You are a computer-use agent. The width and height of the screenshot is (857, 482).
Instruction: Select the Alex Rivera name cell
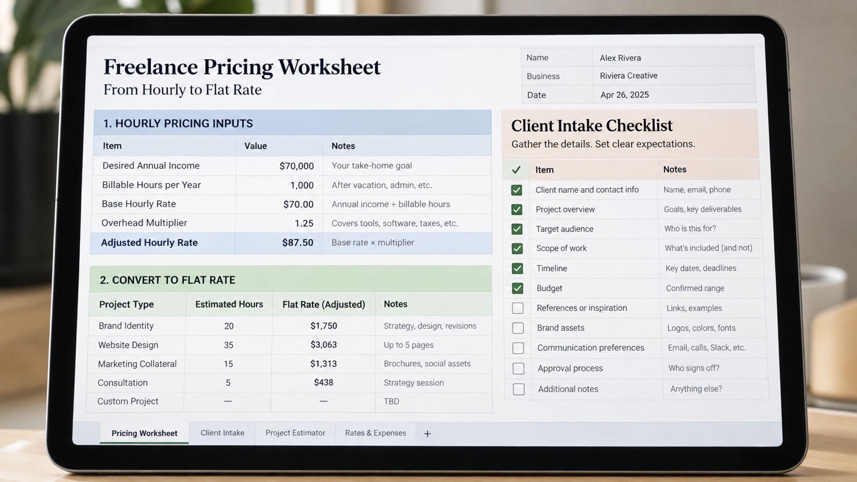673,58
